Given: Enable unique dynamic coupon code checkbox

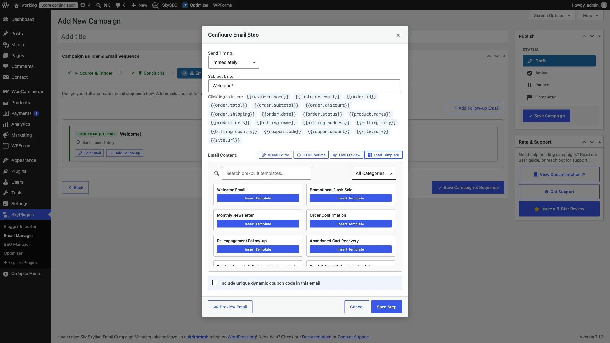Looking at the screenshot, I should (x=215, y=283).
